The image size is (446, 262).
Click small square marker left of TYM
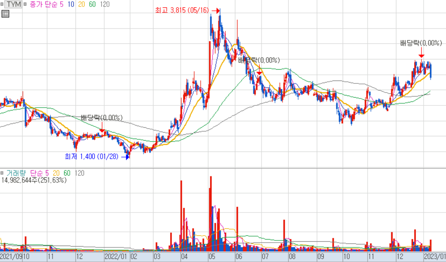(2, 4)
